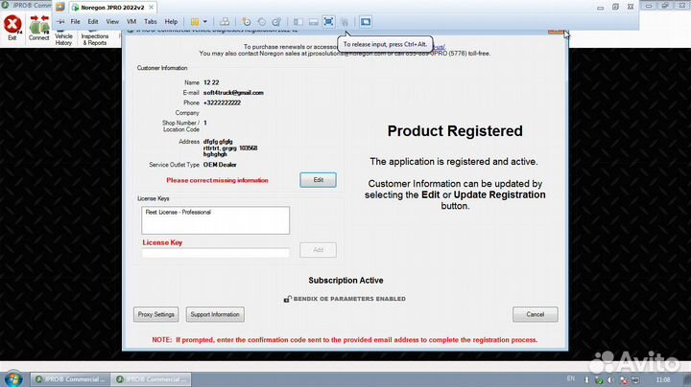Screen dimensions: 691x387
Task: Open first JPRO Commercial taskbar item
Action: point(70,379)
